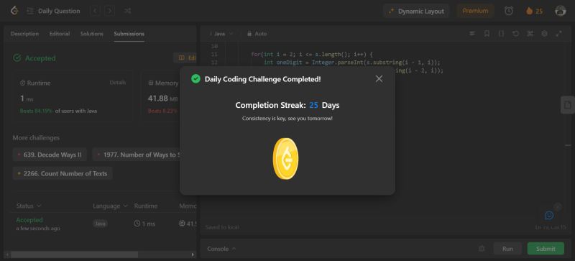This screenshot has width=575, height=261.
Task: Go to previous question arrow
Action: pyautogui.click(x=95, y=11)
